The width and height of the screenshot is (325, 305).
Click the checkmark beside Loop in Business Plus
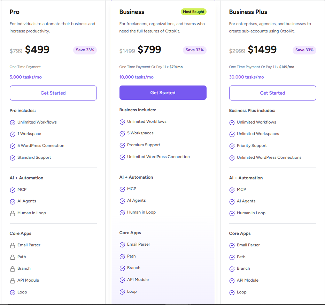232,292
